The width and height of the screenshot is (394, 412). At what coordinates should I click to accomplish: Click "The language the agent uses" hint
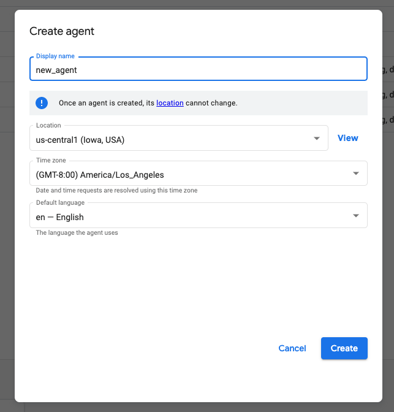click(x=77, y=232)
